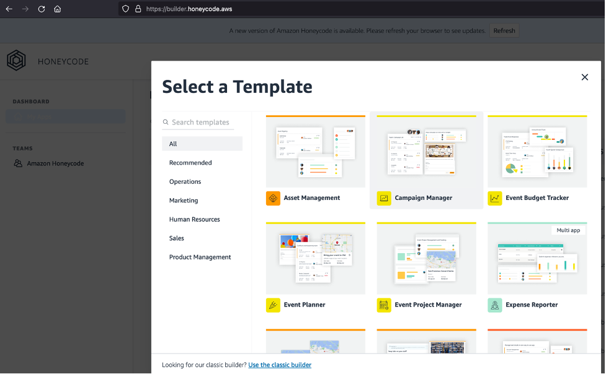606x374 pixels.
Task: Switch to the Marketing category
Action: click(184, 200)
